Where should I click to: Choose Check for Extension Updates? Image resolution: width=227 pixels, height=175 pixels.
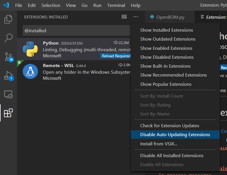[x=175, y=126]
